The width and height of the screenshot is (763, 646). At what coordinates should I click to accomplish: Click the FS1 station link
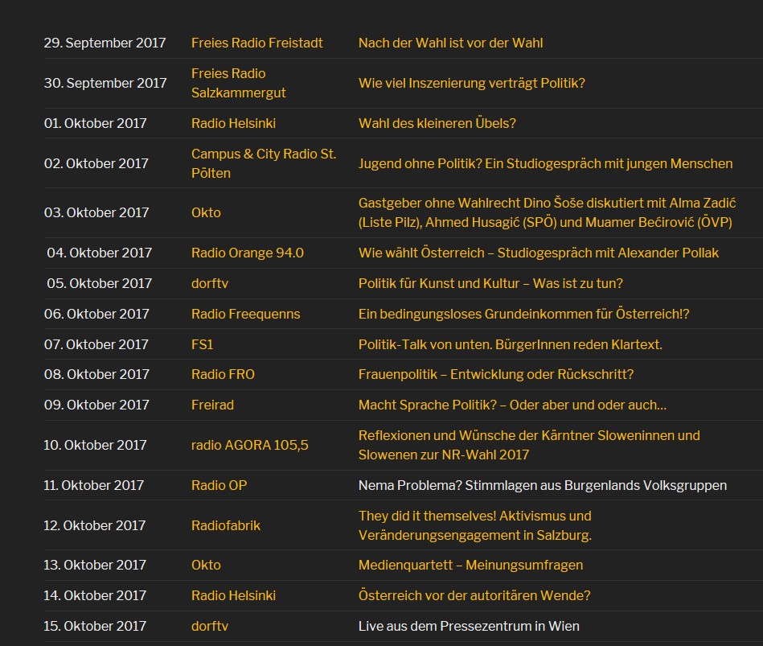pos(203,344)
